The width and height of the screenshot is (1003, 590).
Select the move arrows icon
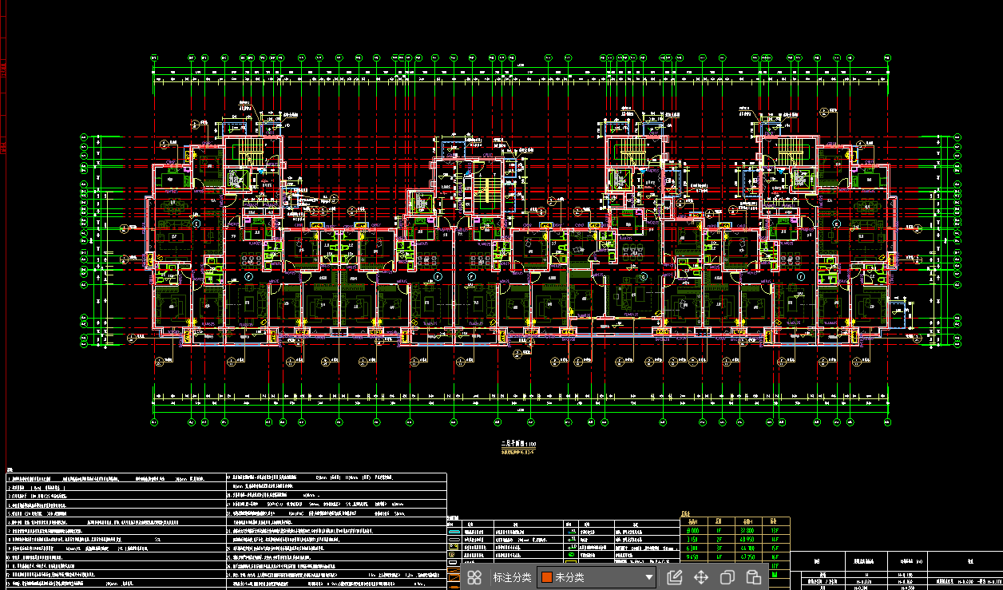click(701, 577)
